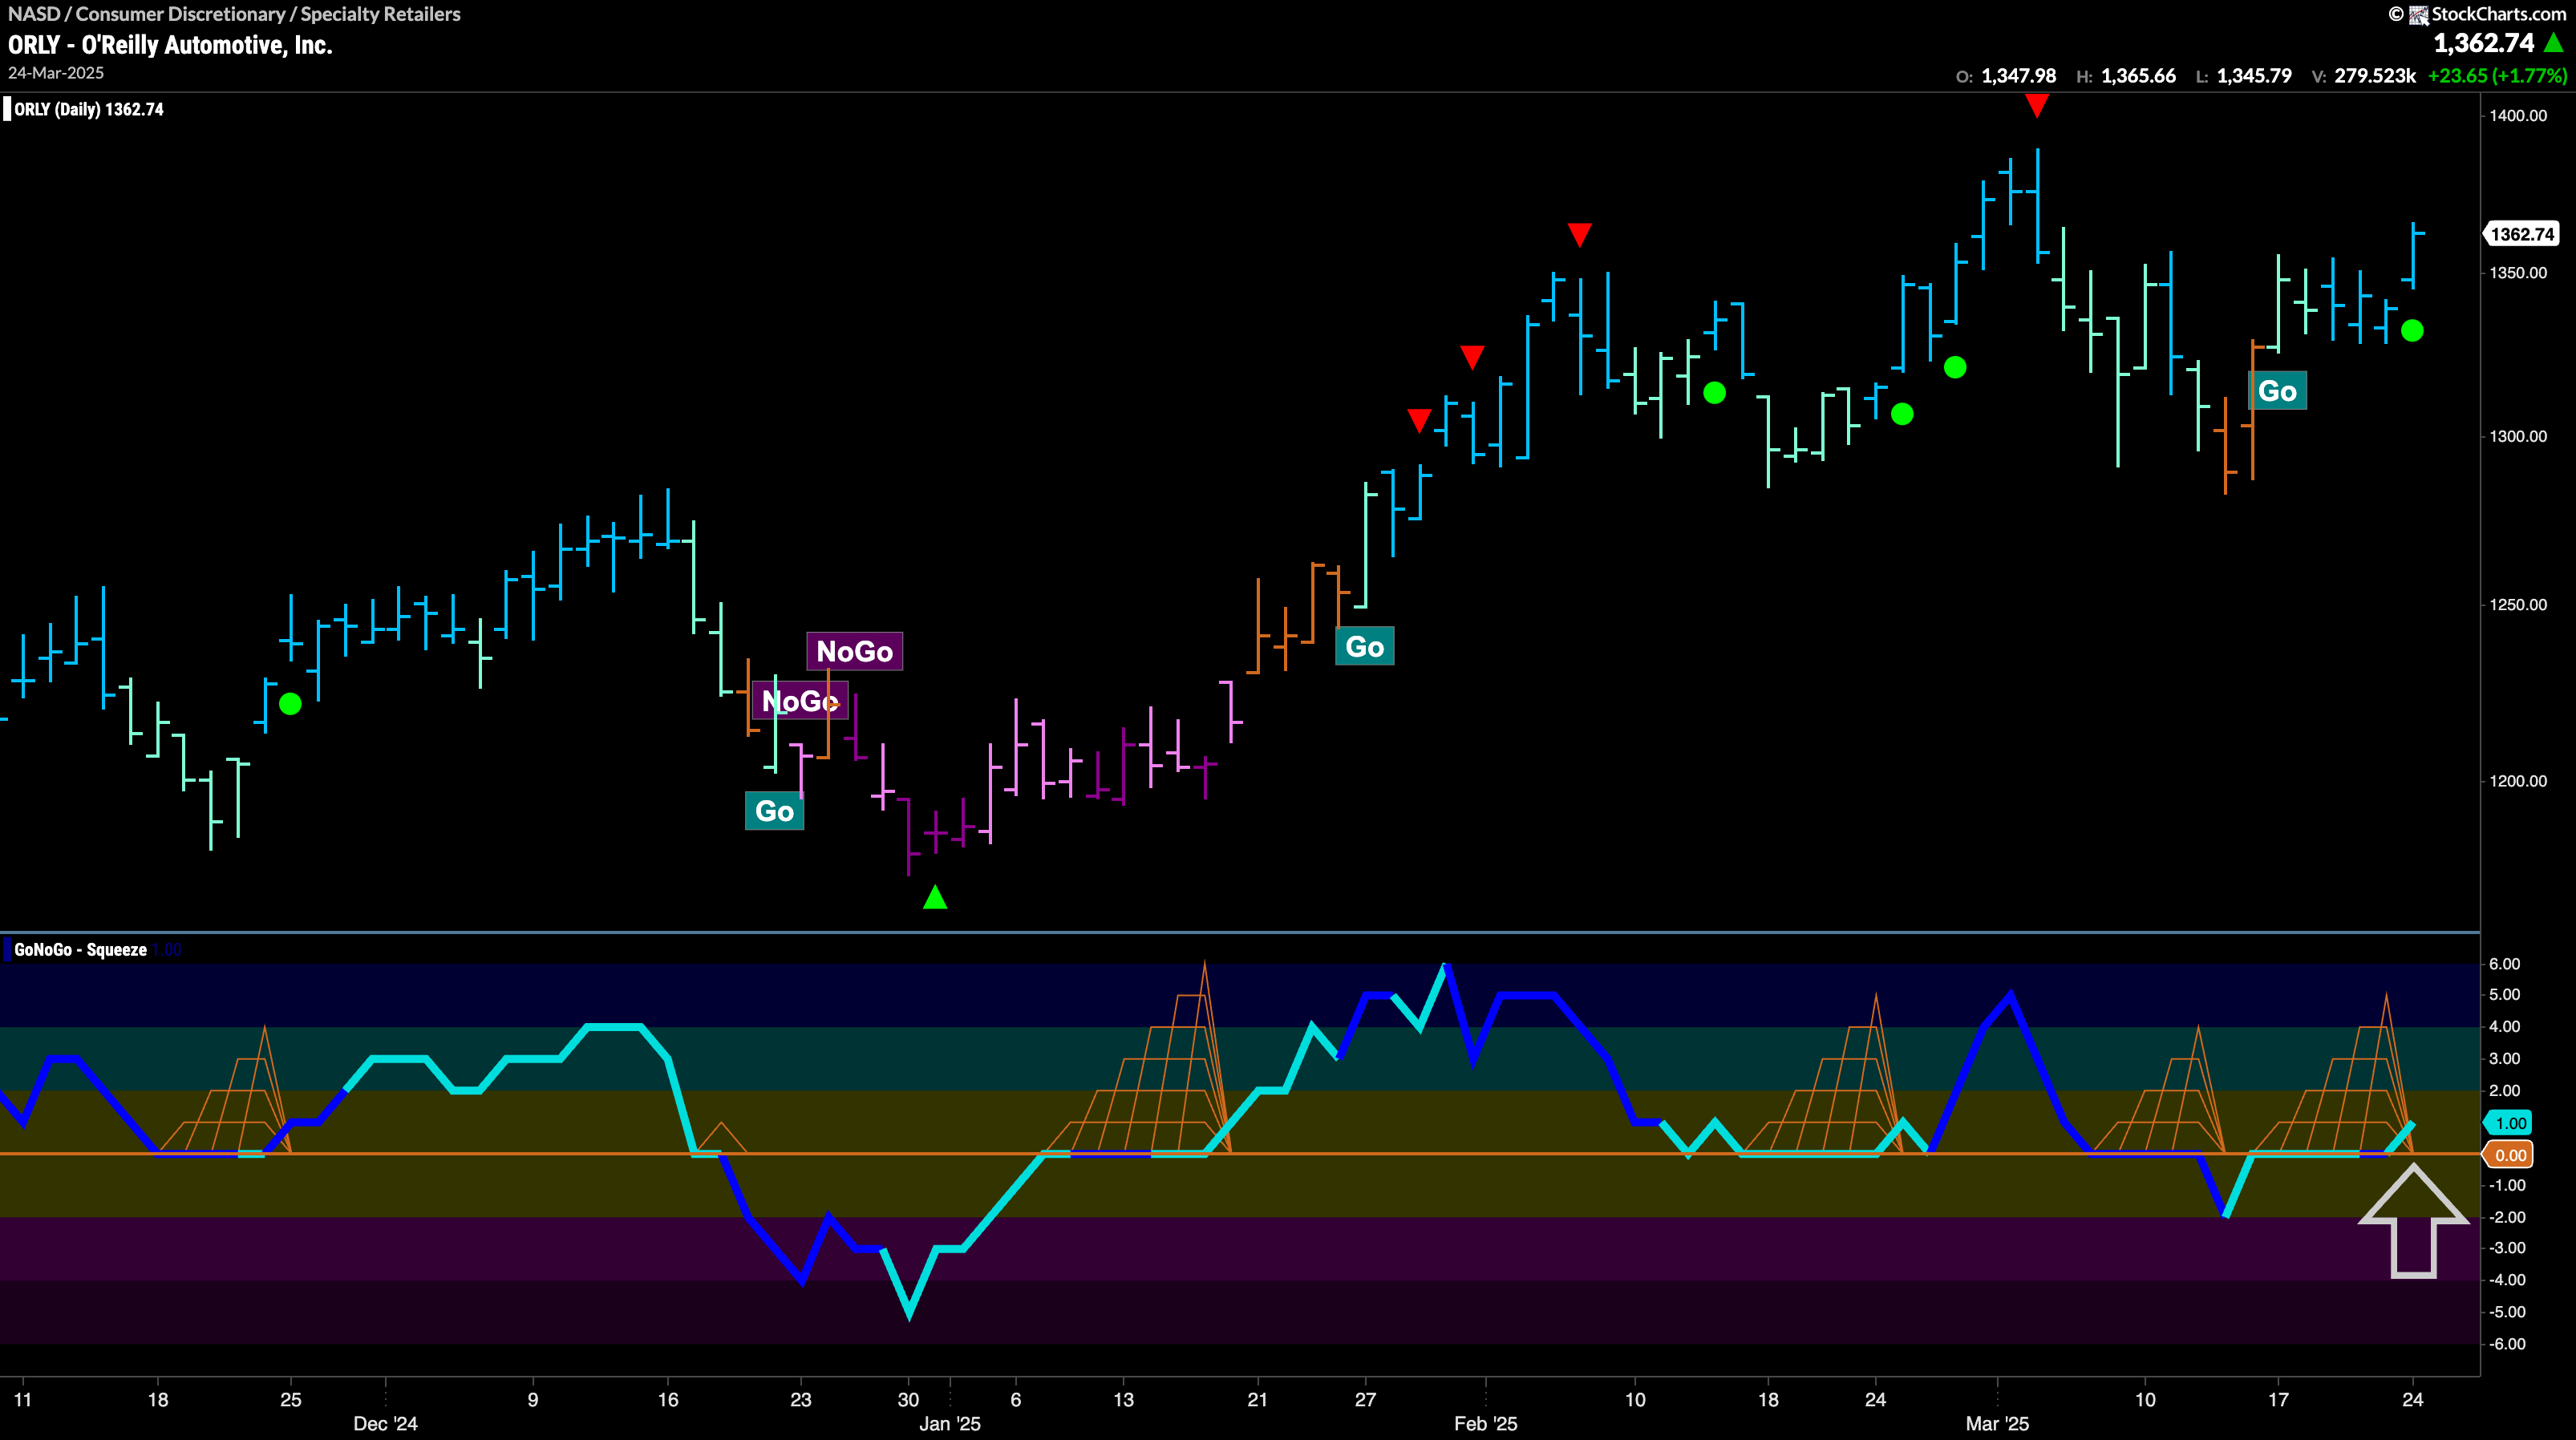Click the red down-triangle near early February peak
The width and height of the screenshot is (2576, 1440).
pyautogui.click(x=1579, y=235)
